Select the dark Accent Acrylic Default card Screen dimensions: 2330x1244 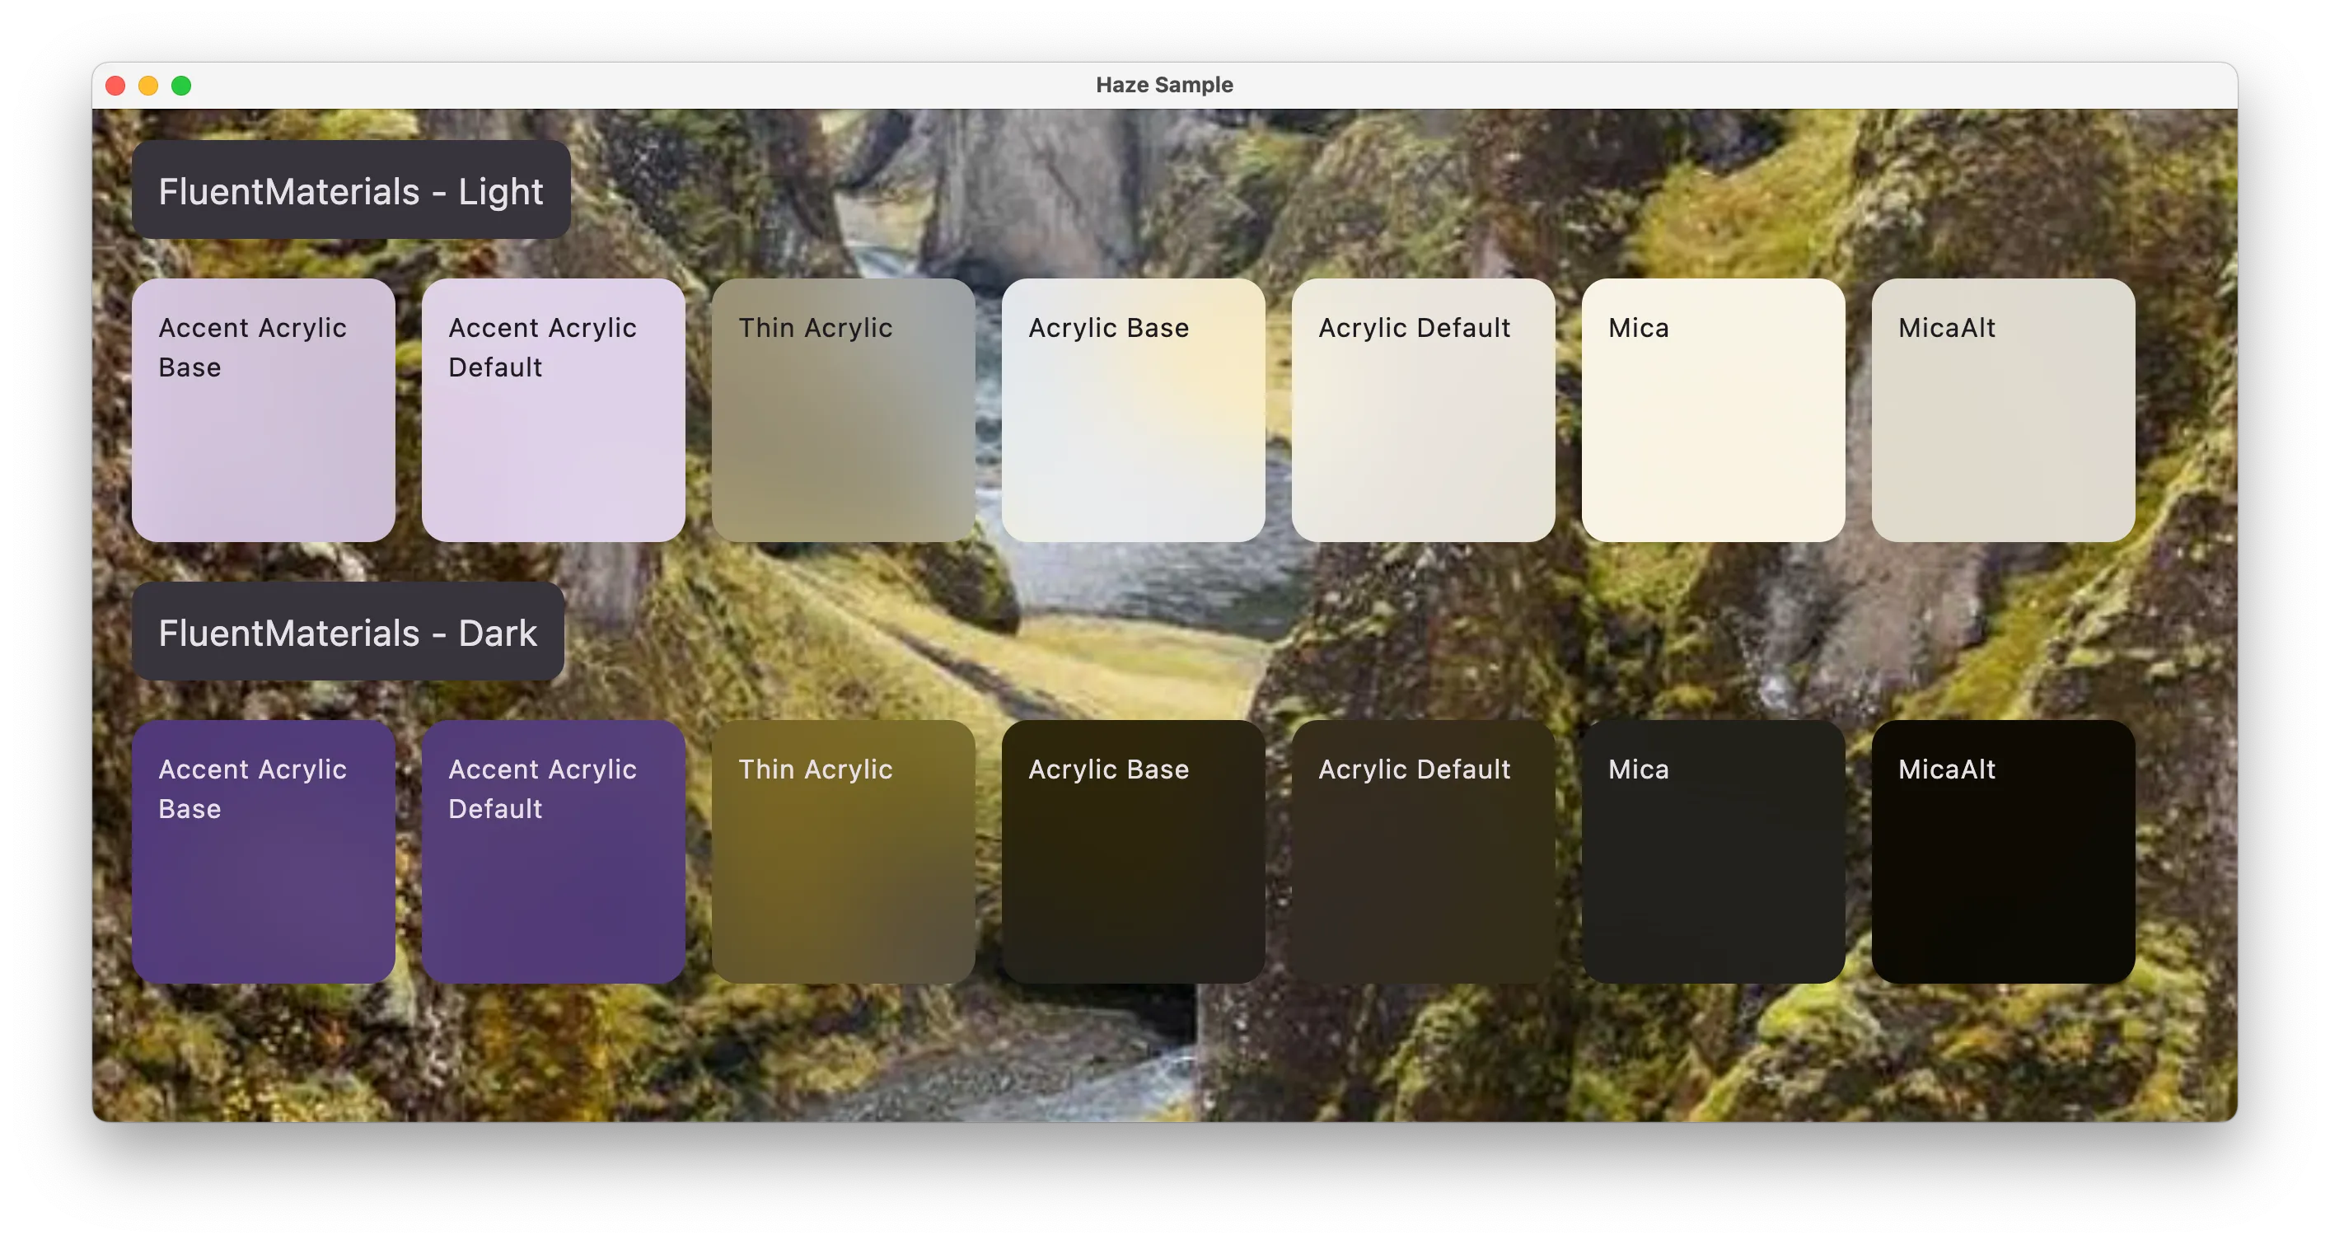pyautogui.click(x=553, y=851)
